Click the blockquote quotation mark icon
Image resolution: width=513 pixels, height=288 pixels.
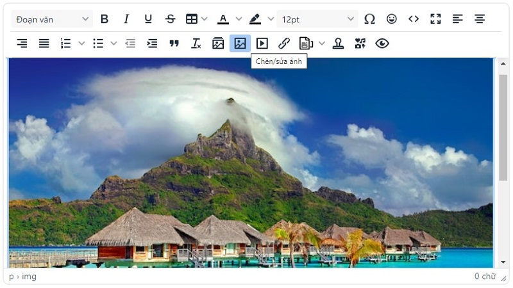point(174,44)
